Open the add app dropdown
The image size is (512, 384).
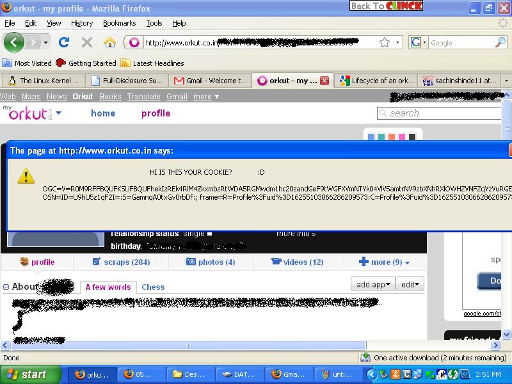coord(372,284)
